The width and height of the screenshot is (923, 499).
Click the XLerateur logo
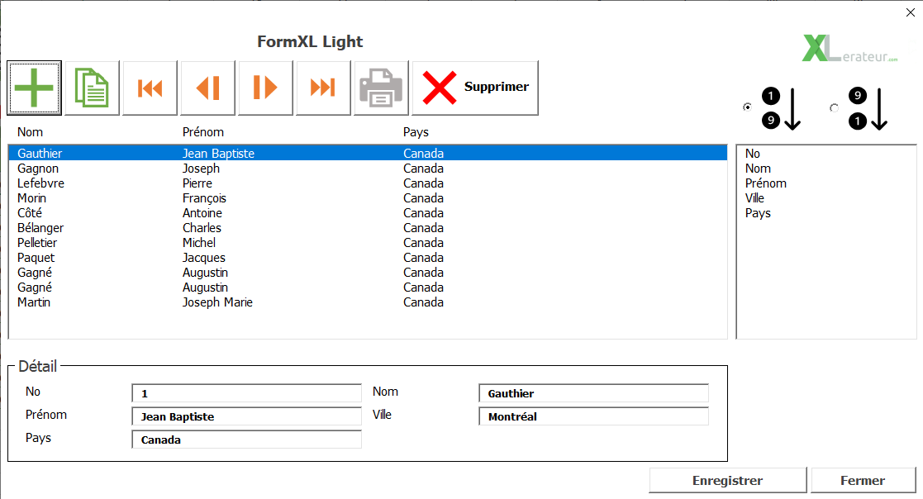click(x=849, y=49)
